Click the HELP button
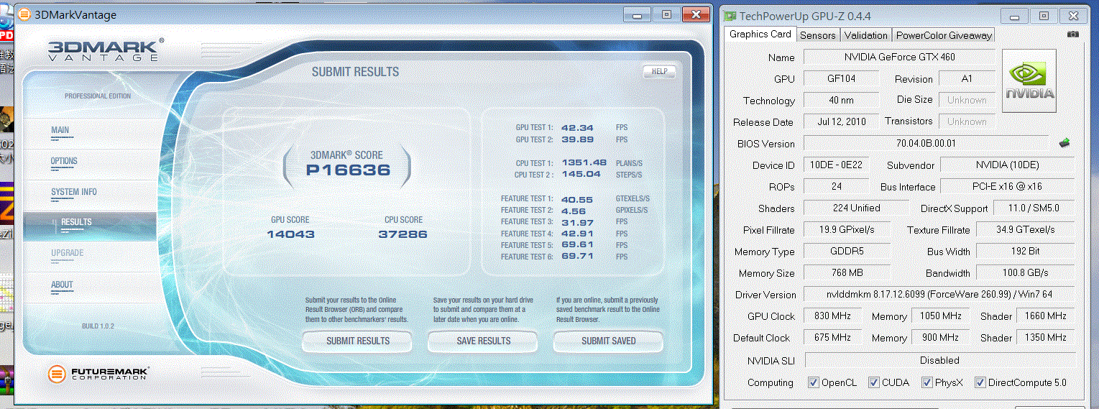Viewport: 1099px width, 409px height. coord(659,72)
